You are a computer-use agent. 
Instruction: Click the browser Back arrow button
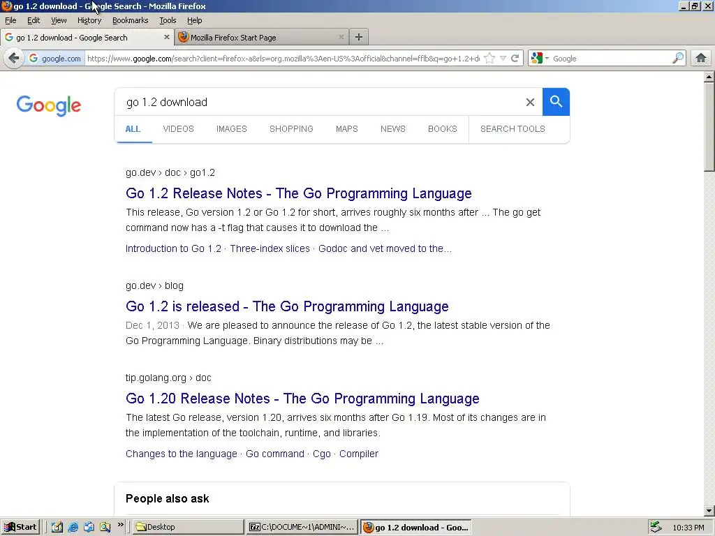[x=14, y=59]
